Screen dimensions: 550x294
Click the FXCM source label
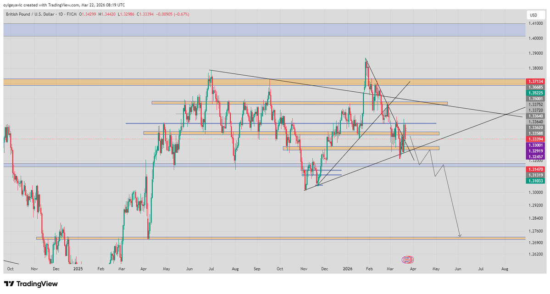tap(72, 14)
